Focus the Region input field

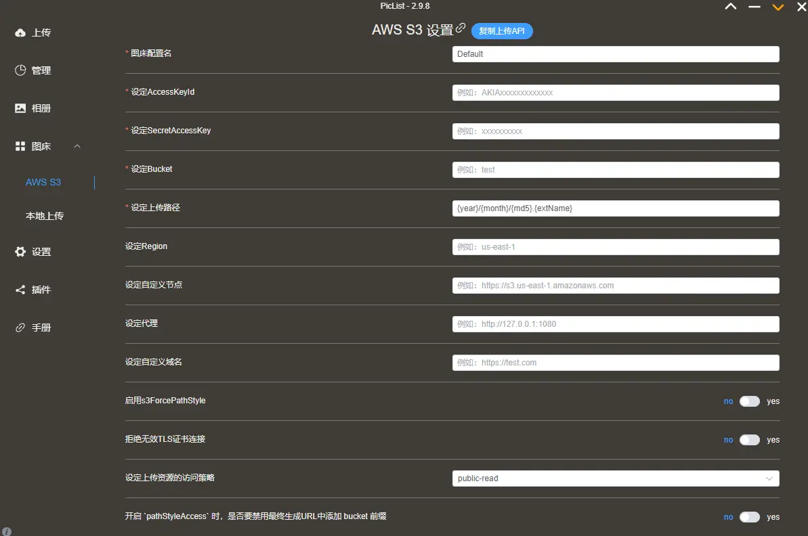(x=615, y=247)
